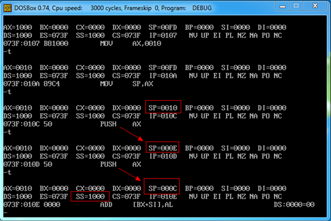This screenshot has height=221, width=331.
Task: Minimize the DOSBox window
Action: [282, 6]
